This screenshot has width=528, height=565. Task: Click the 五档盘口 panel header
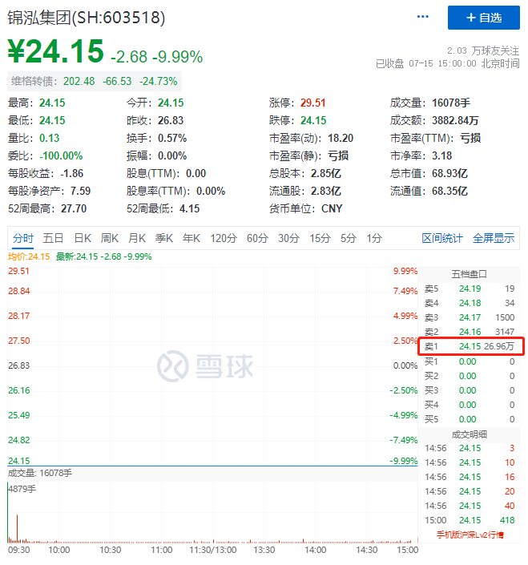(469, 274)
